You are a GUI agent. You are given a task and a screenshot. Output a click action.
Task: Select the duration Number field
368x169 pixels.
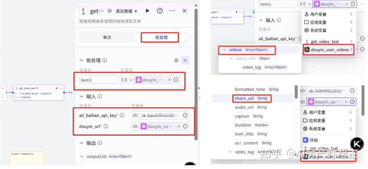[x=251, y=125]
